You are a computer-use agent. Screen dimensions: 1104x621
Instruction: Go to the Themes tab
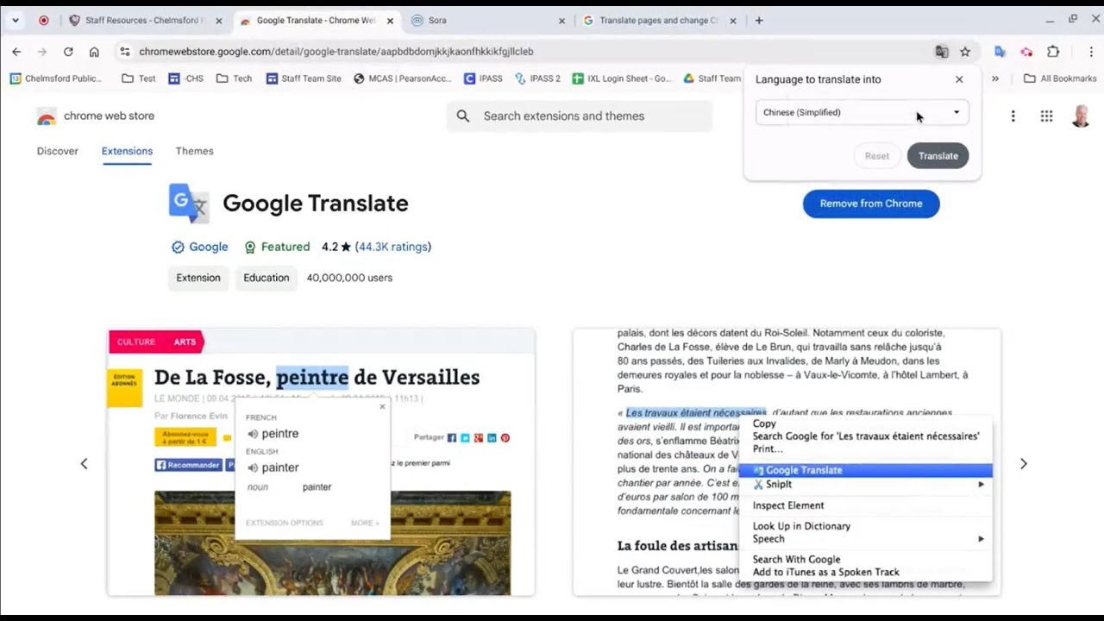click(195, 151)
